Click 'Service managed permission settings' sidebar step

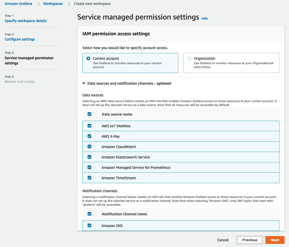pos(29,61)
